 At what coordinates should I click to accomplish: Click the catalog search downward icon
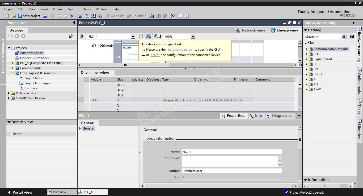[345, 37]
